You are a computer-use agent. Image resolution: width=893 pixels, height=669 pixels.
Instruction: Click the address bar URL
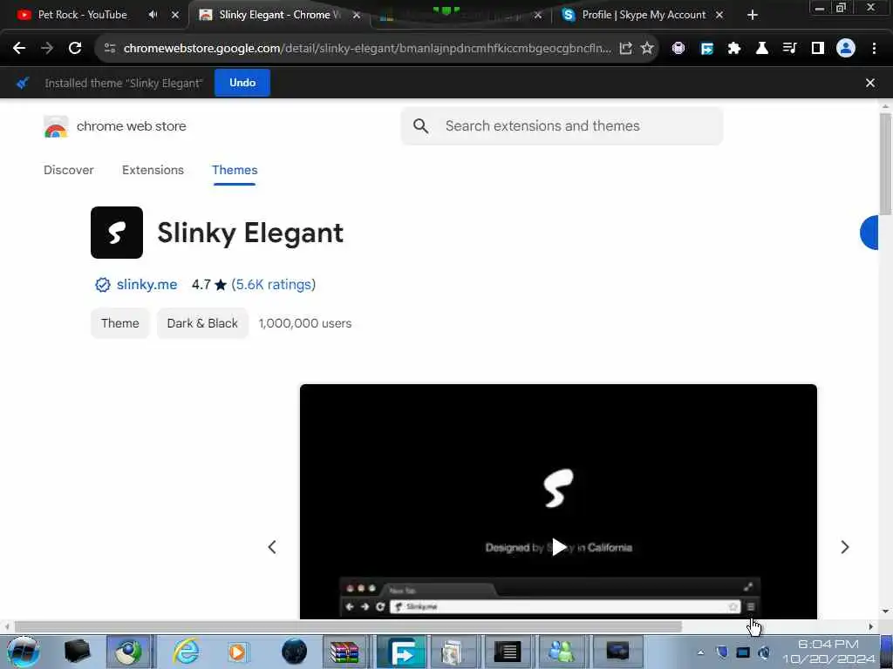pos(367,49)
